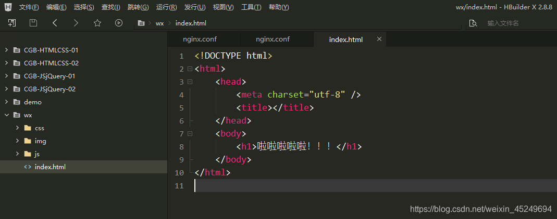Screen dimensions: 557x219
Task: Click the DOCTYPE html line
Action: 233,56
